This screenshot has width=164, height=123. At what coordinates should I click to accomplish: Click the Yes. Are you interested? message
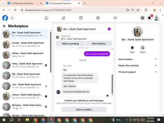(97, 54)
